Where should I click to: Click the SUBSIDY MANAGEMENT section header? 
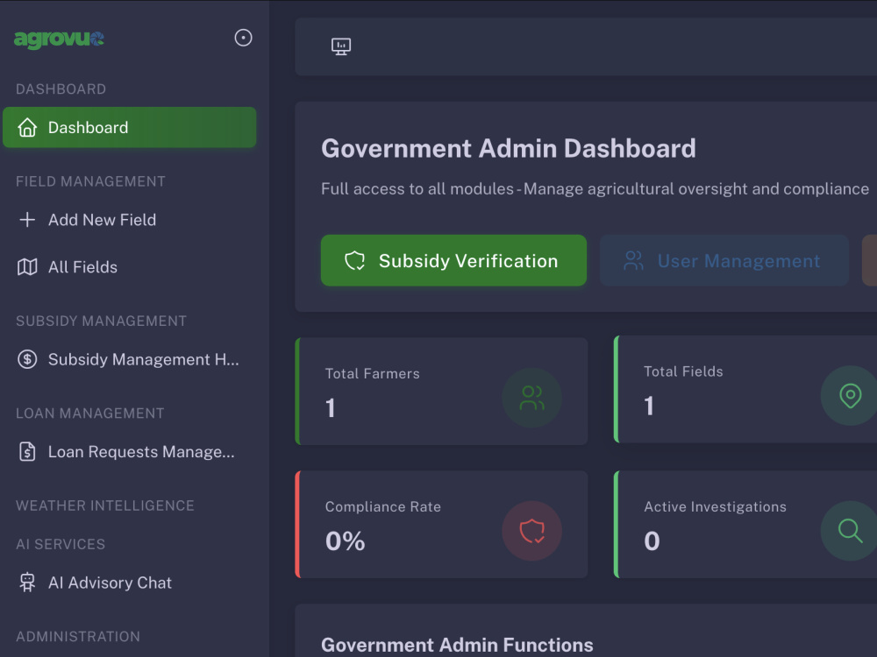[x=101, y=321]
